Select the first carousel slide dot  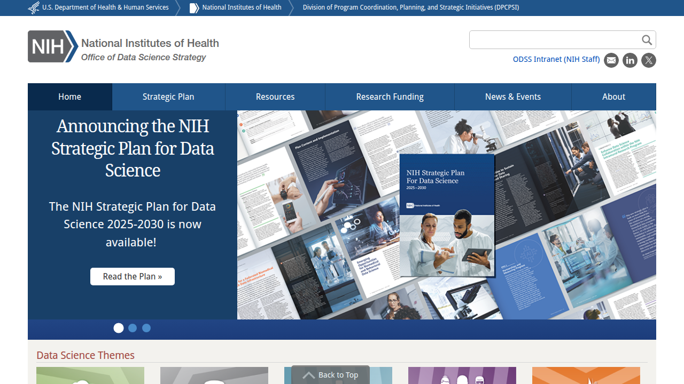click(119, 328)
